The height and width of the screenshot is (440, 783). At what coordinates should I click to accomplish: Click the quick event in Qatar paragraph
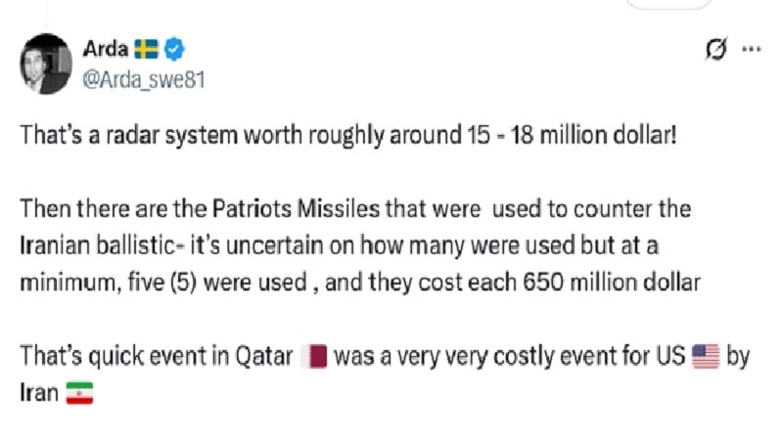click(385, 374)
